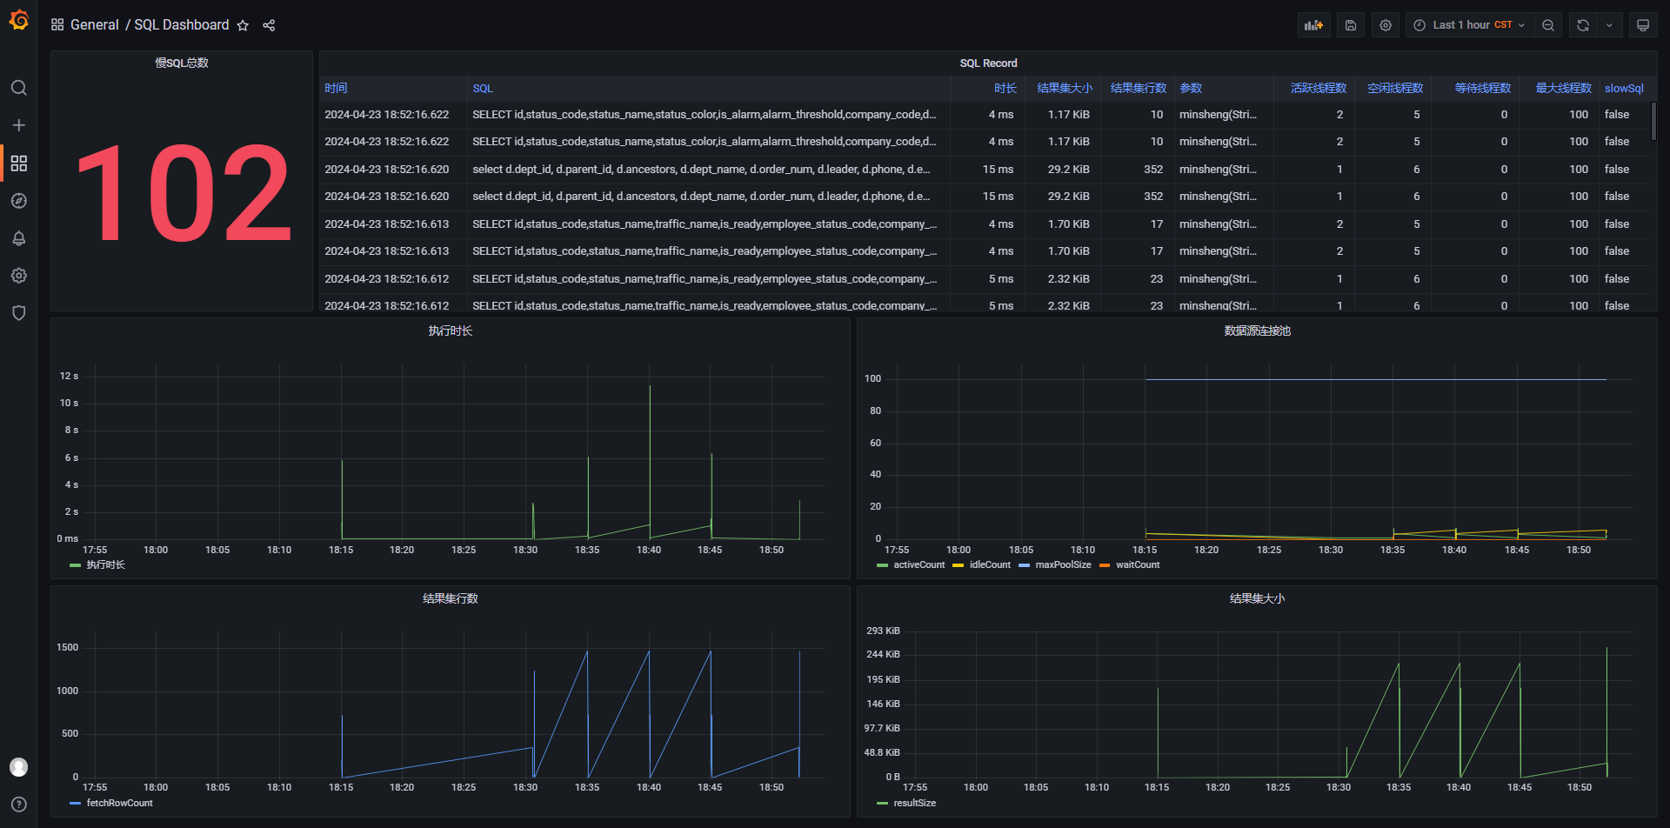Image resolution: width=1670 pixels, height=828 pixels.
Task: Share the dashboard via share icon
Action: point(269,25)
